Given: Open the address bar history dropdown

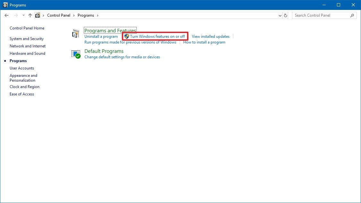Looking at the screenshot, I should (280, 15).
